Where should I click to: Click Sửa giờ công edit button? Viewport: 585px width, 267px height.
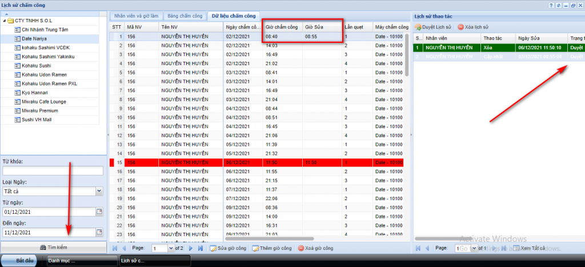tap(228, 248)
